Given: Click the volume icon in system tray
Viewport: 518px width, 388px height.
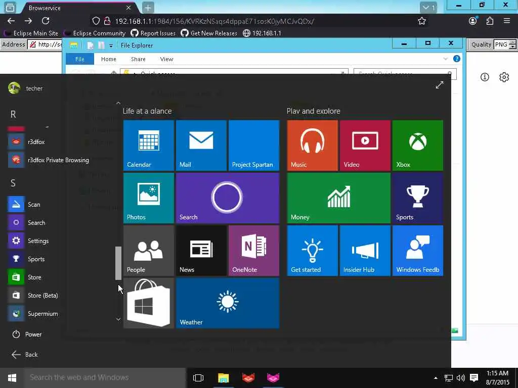Looking at the screenshot, I should (460, 378).
